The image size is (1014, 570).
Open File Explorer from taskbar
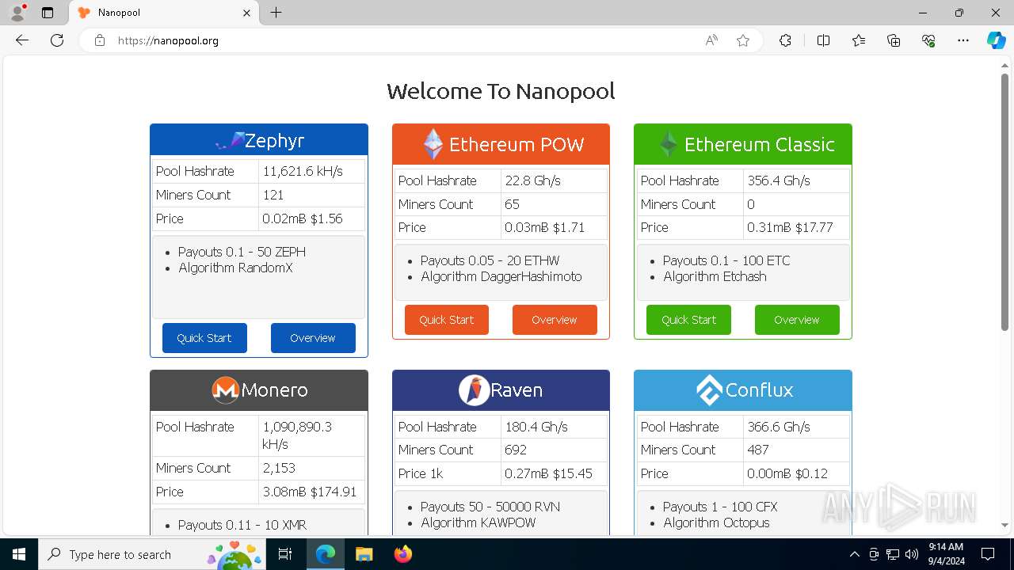pyautogui.click(x=364, y=554)
